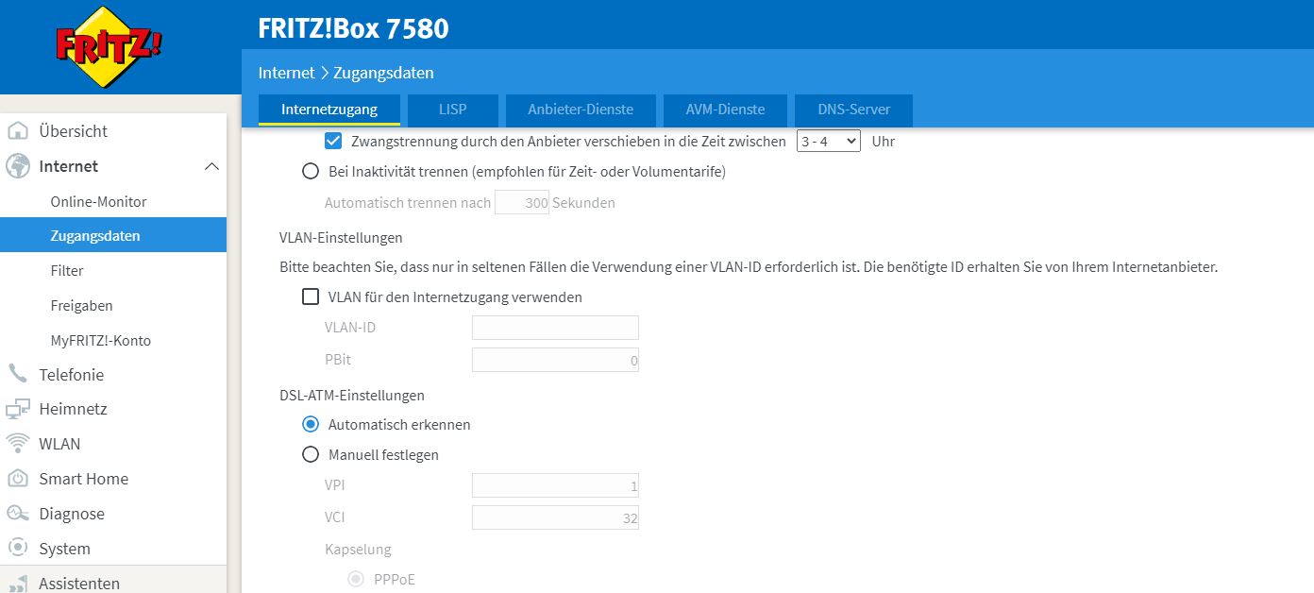
Task: Open the Übersicht home icon
Action: pos(21,131)
